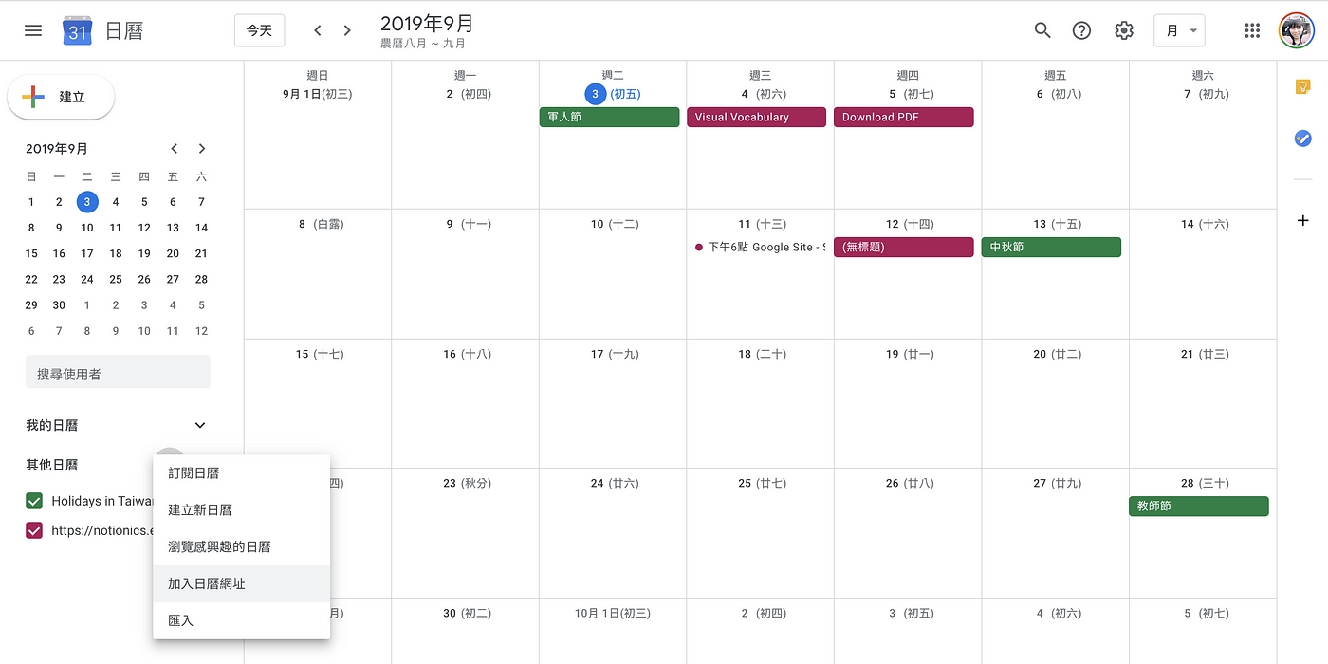Open Google Keep side panel icon
Image resolution: width=1328 pixels, height=664 pixels.
coord(1303,86)
